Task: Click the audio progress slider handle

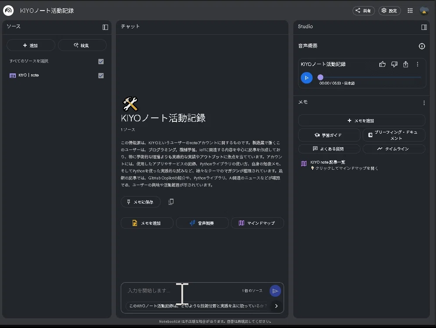Action: tap(321, 77)
